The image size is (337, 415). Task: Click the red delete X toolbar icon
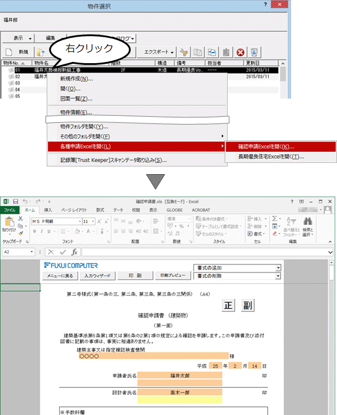click(240, 53)
